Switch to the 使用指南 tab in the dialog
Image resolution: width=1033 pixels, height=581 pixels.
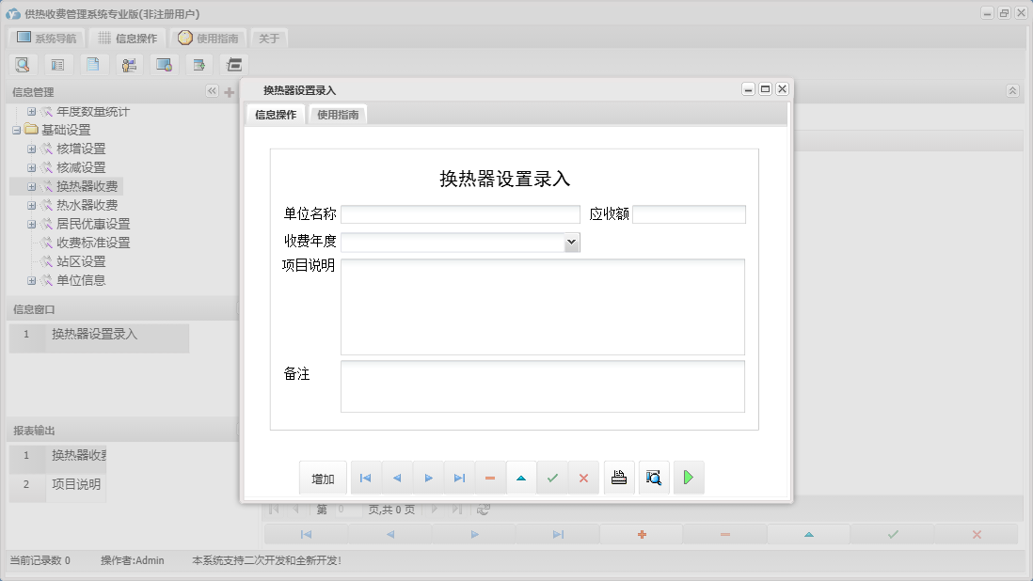pos(337,113)
